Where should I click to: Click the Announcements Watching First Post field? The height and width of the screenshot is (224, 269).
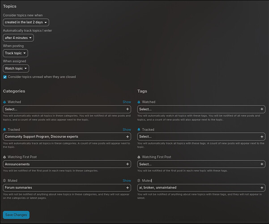tap(67, 164)
